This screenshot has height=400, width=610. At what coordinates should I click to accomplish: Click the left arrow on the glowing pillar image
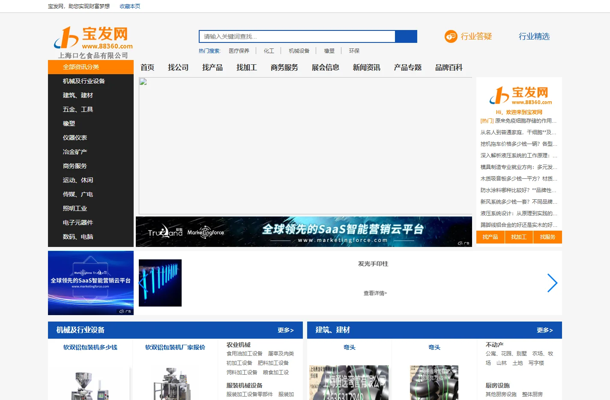(144, 283)
